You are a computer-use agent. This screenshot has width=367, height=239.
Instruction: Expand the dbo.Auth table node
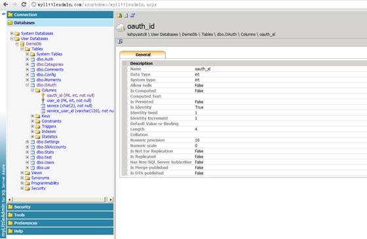[27, 59]
